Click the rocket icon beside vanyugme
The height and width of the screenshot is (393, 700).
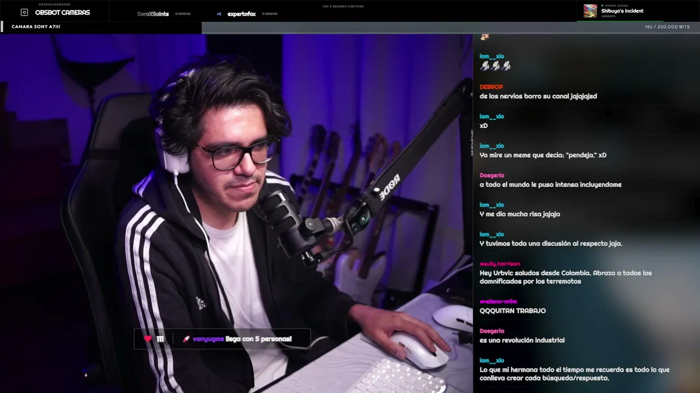[186, 339]
